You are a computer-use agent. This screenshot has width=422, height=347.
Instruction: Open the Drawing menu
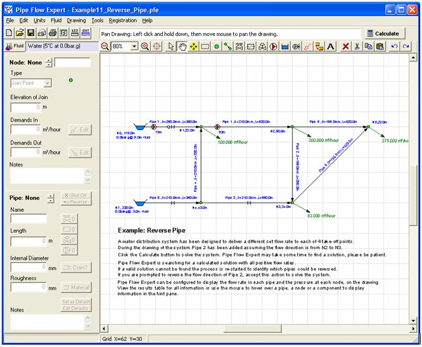click(x=76, y=20)
